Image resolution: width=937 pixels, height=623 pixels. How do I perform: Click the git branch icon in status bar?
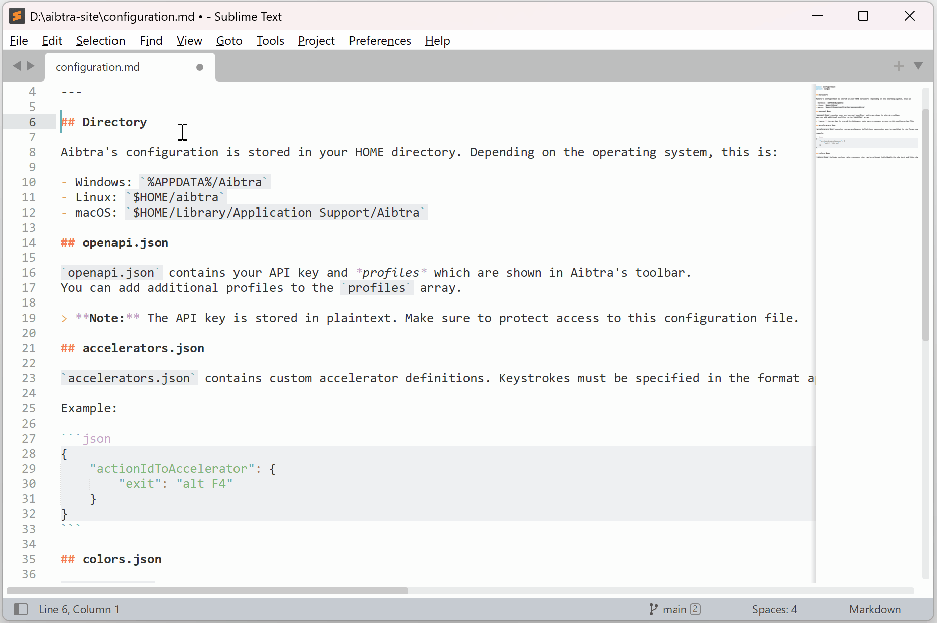[x=653, y=609]
